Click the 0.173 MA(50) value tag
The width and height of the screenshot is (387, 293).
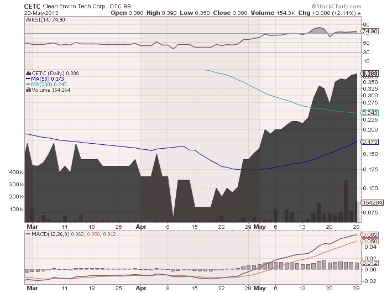pyautogui.click(x=369, y=142)
